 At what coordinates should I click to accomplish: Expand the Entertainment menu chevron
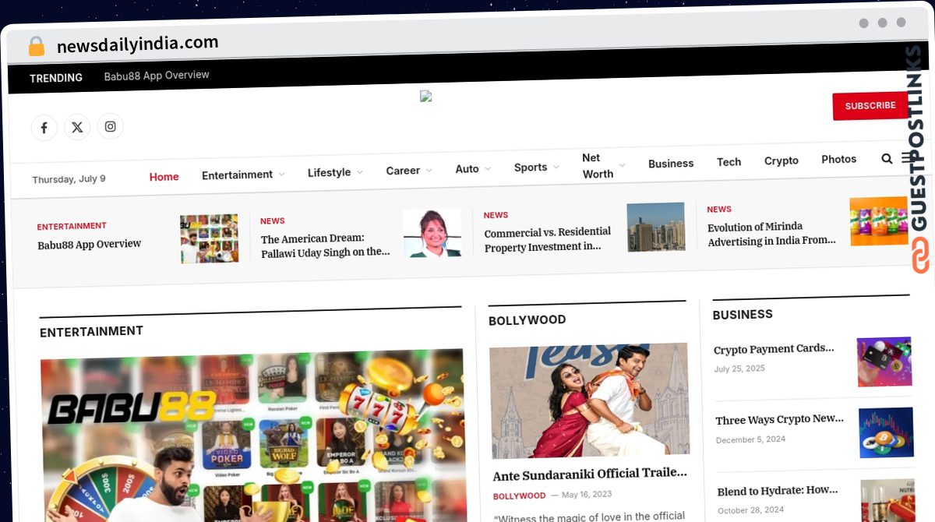tap(281, 175)
